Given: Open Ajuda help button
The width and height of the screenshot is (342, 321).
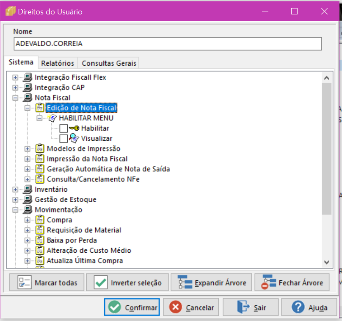Looking at the screenshot, I should click(309, 307).
